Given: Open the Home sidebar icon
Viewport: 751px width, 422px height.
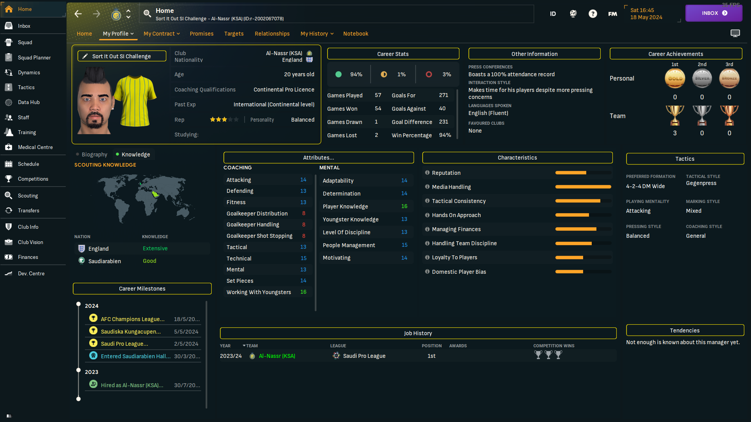Looking at the screenshot, I should pos(9,9).
